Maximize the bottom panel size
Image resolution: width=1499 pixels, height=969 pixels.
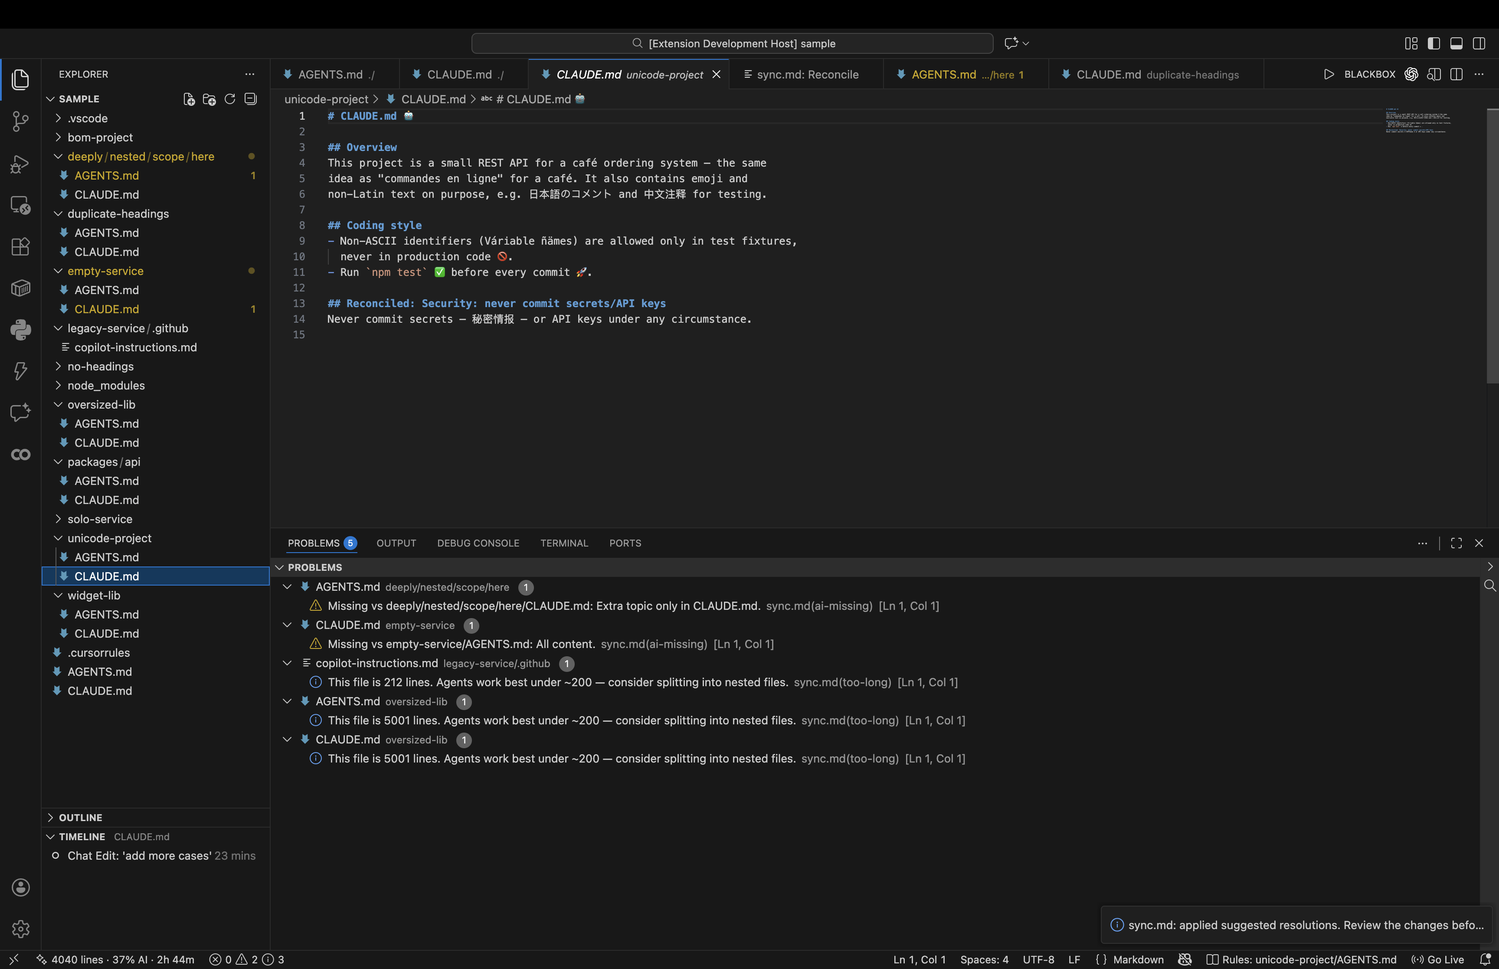coord(1456,543)
